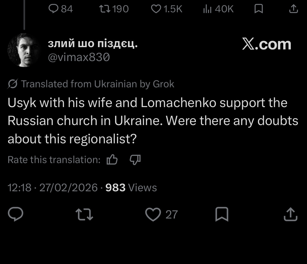
Task: Bookmark the vimax830 post
Action: [222, 214]
